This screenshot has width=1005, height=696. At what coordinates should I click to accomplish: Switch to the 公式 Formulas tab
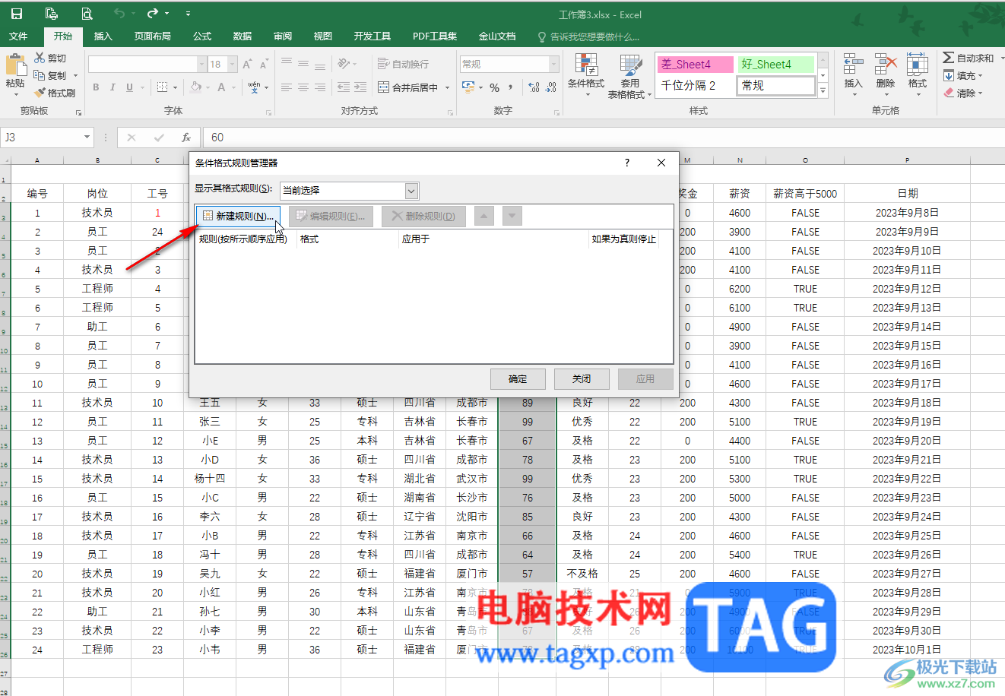point(202,36)
